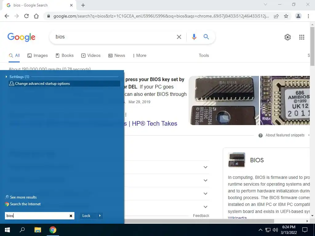315x236 pixels.
Task: Click the tab search chevron in title bar
Action: (265, 4)
